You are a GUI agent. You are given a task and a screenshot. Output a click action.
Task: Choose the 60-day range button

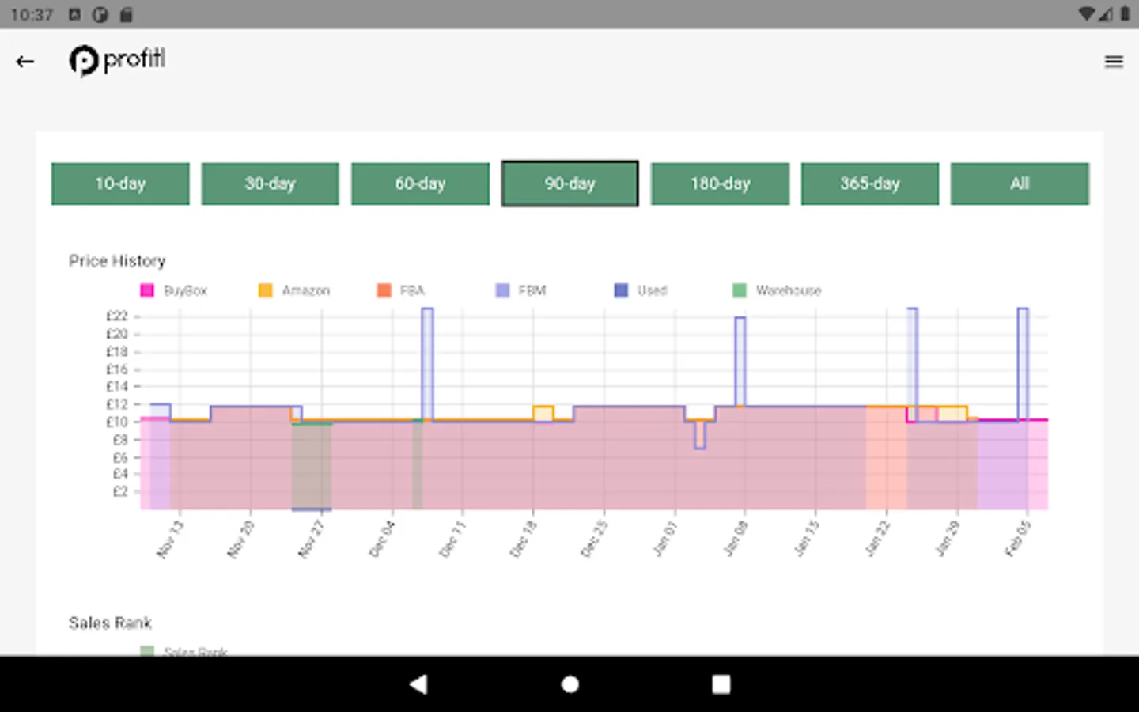click(x=420, y=184)
